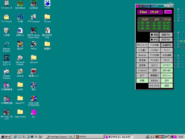Launch the Outlook Express desktop icon

pyautogui.click(x=7, y=74)
